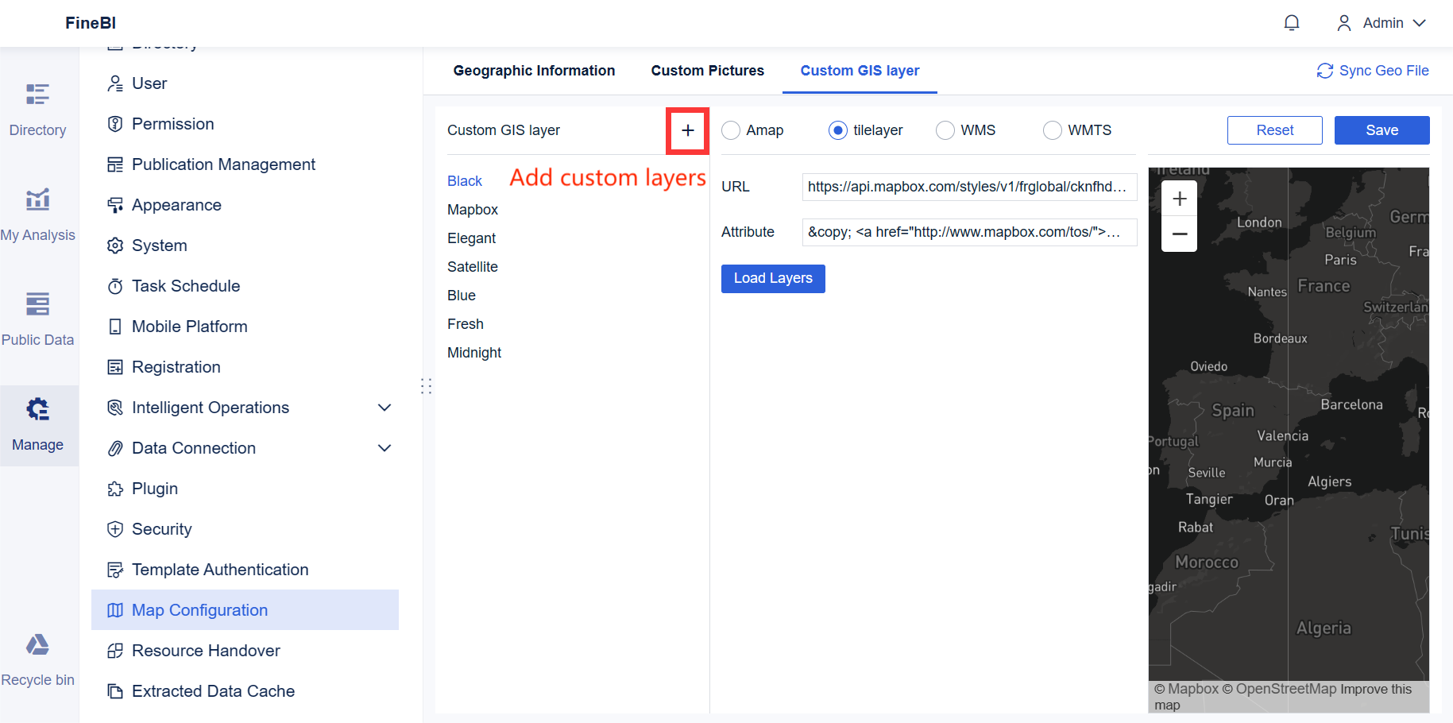The height and width of the screenshot is (723, 1453).
Task: Click the Load Layers button
Action: [x=773, y=279]
